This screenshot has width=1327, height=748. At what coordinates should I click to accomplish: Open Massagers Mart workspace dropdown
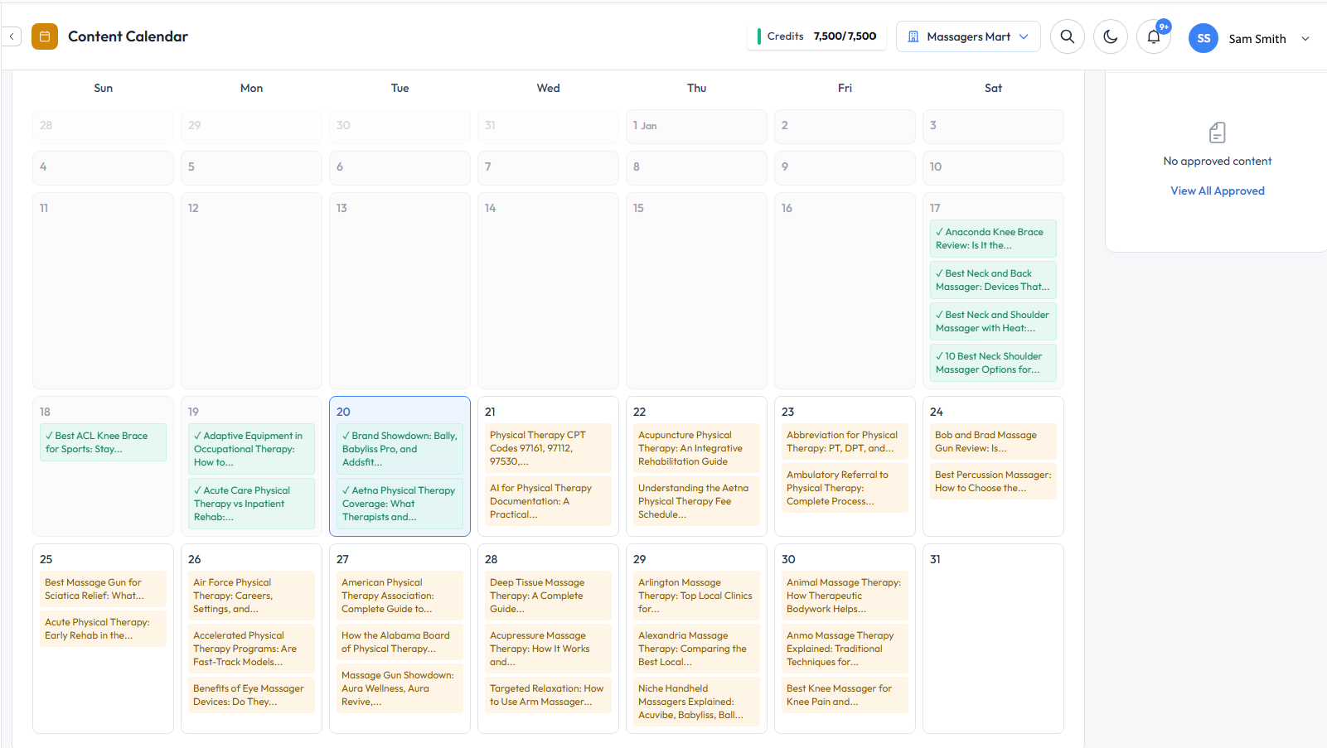967,36
